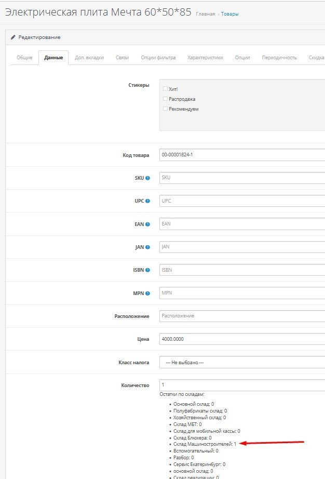The image size is (325, 479).
Task: Focus the Расположение input field
Action: (x=242, y=316)
